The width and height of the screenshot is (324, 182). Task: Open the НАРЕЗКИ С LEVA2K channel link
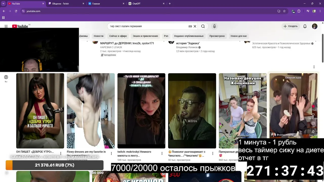[111, 47]
